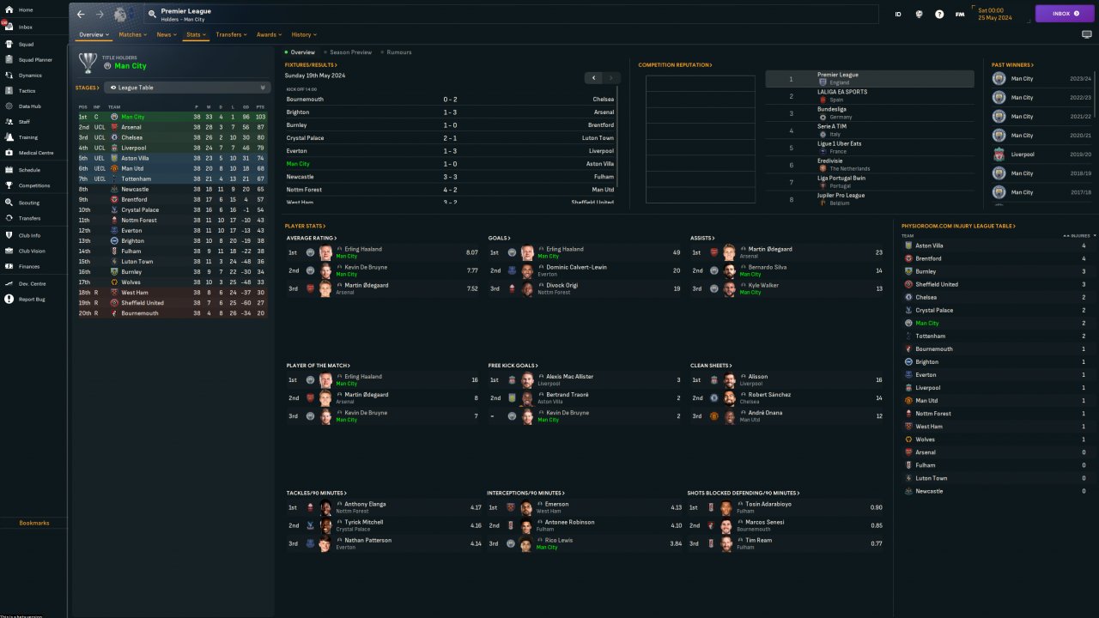
Task: Open the Finances icon
Action: pyautogui.click(x=9, y=266)
